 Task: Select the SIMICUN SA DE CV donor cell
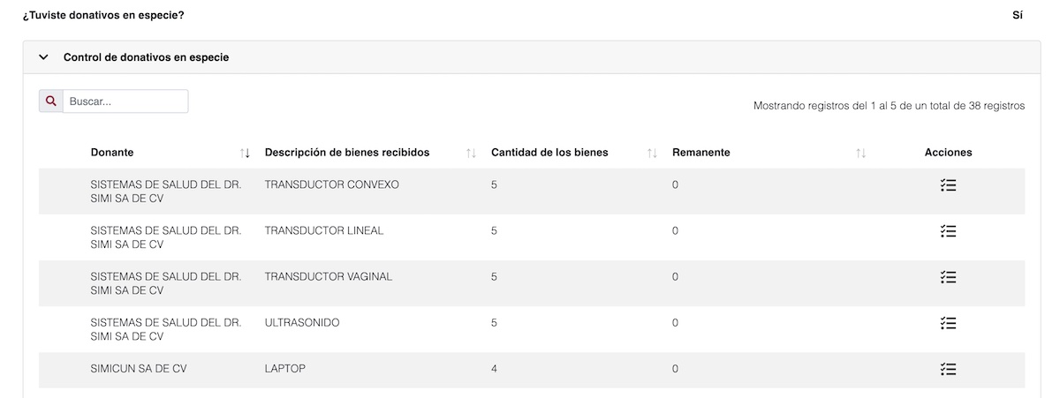[139, 369]
